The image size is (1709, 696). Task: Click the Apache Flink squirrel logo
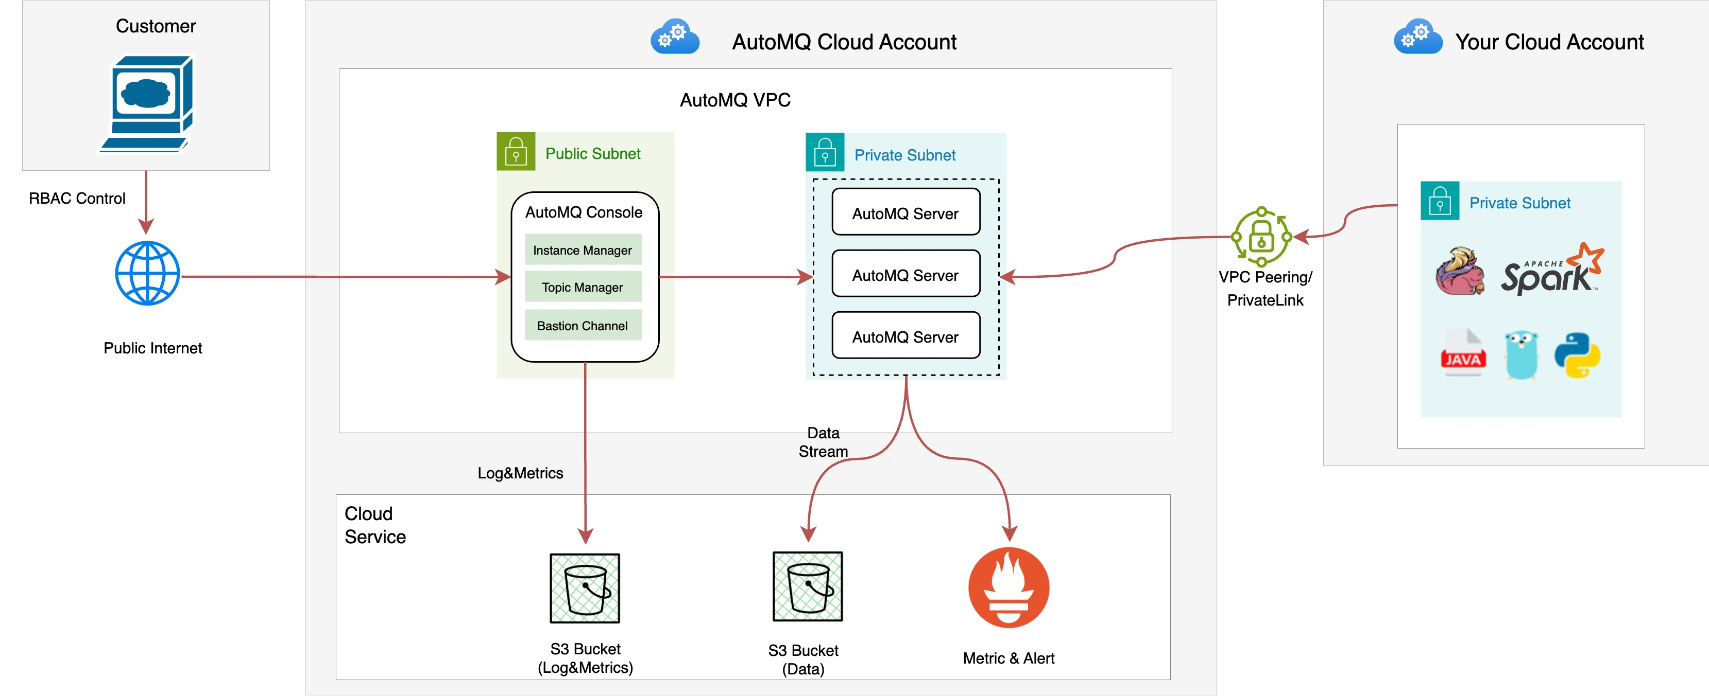[1460, 271]
